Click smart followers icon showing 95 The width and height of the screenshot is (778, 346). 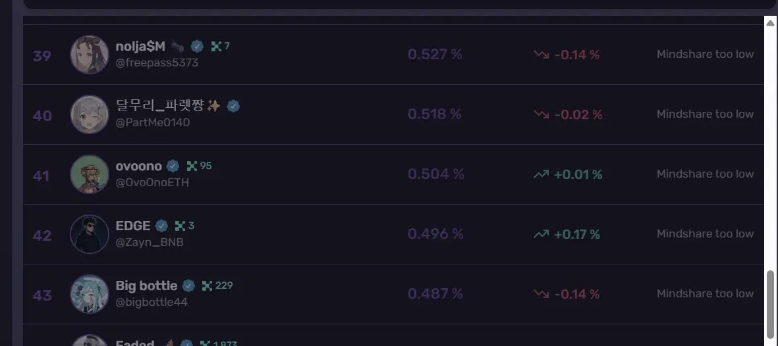click(x=192, y=166)
